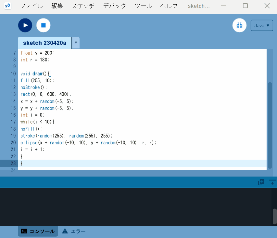Screen dimensions: 277x238
Task: Stop the running sketch
Action: 43,25
